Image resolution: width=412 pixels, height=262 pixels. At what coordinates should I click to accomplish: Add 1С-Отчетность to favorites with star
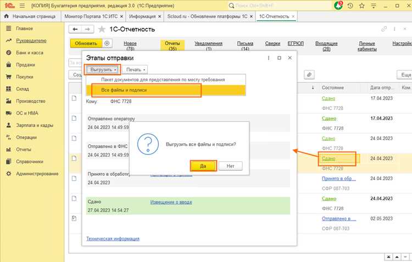pos(102,29)
